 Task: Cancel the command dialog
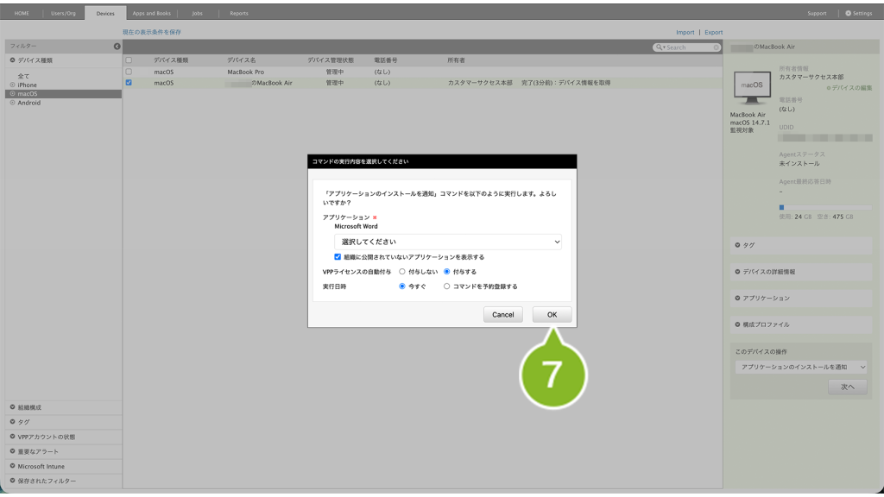503,315
